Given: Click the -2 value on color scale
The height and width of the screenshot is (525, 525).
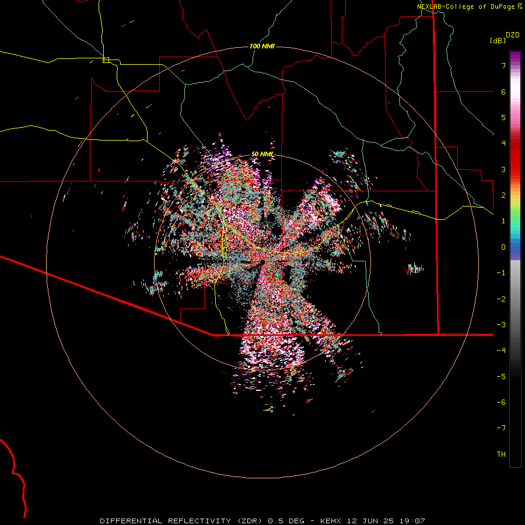Looking at the screenshot, I should point(501,299).
